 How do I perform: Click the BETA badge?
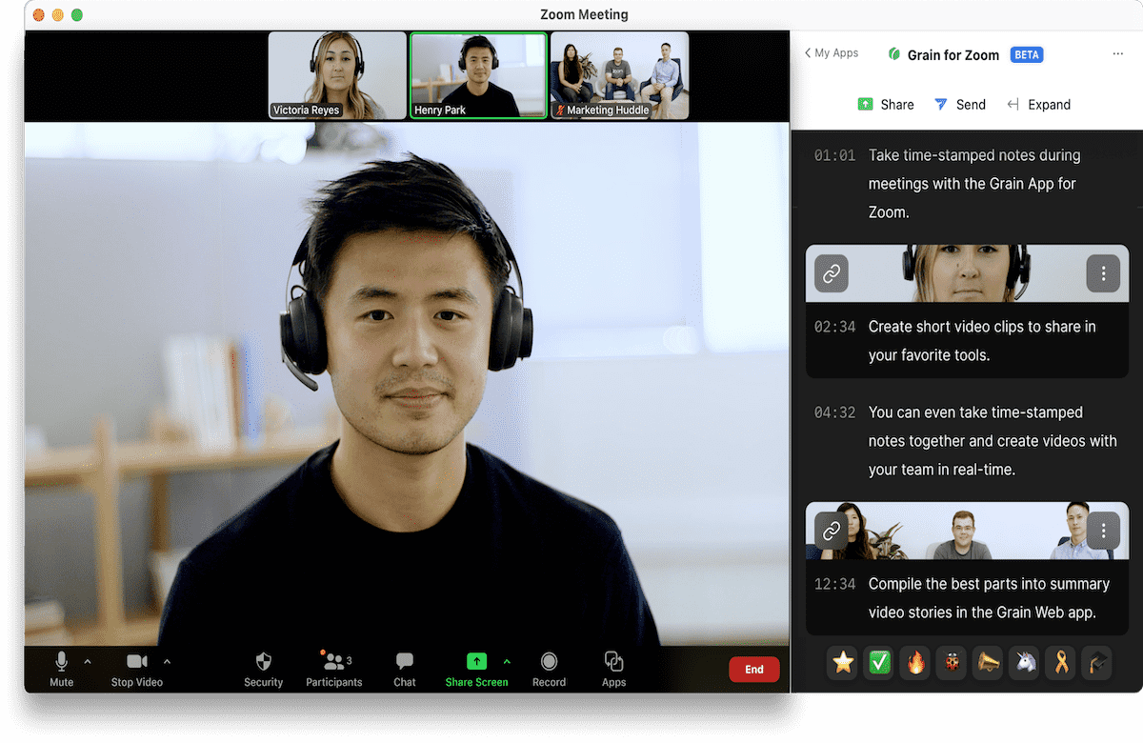(x=1027, y=54)
